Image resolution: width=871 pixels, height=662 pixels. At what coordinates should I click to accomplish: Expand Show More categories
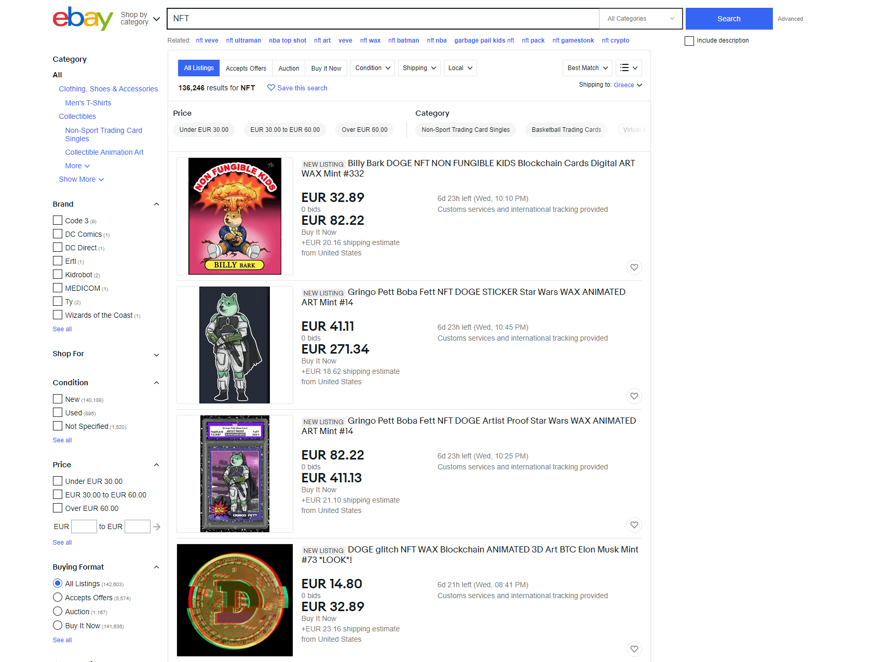tap(81, 179)
